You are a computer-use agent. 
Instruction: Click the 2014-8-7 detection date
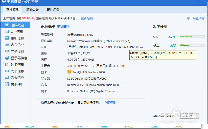tap(28, 18)
